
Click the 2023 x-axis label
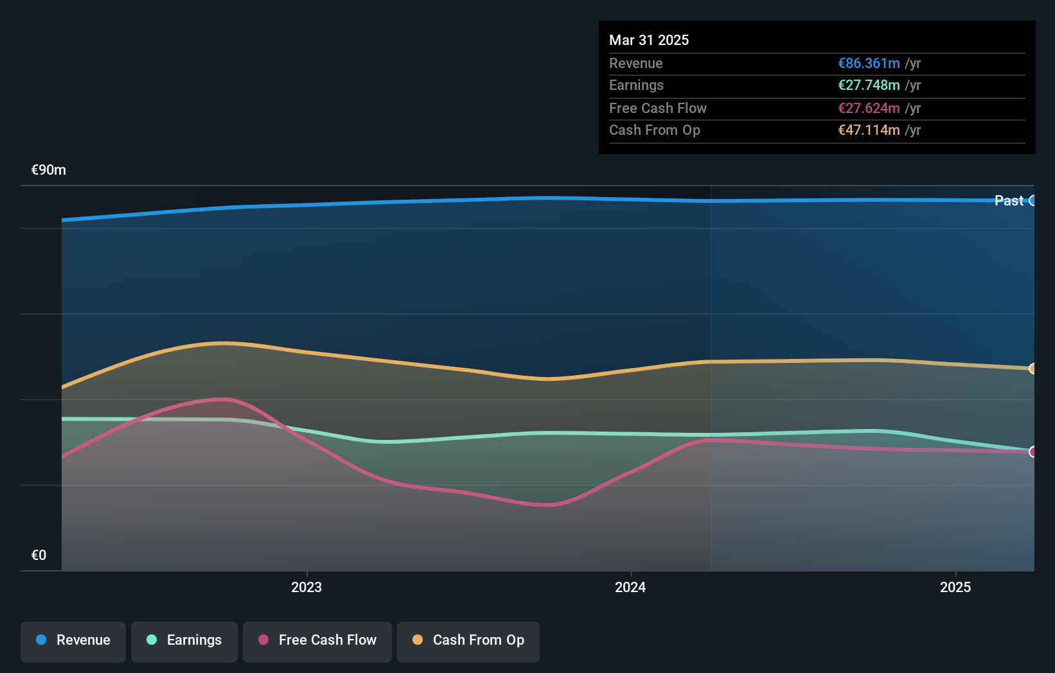[x=306, y=587]
